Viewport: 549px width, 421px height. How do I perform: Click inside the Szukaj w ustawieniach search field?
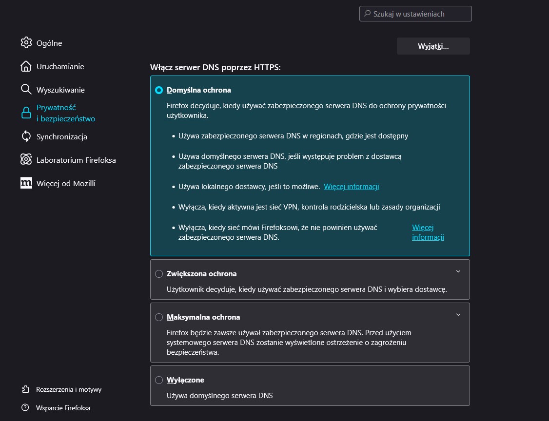pos(415,13)
